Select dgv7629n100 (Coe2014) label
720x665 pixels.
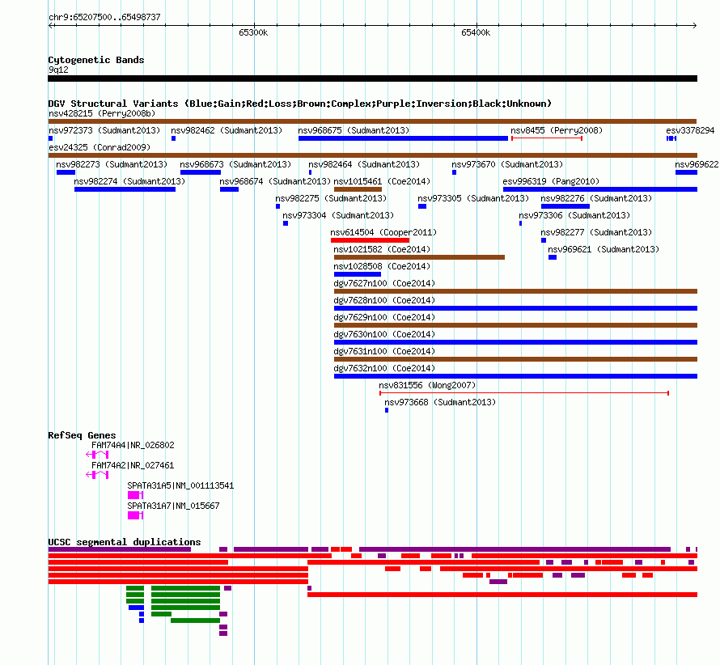click(384, 317)
